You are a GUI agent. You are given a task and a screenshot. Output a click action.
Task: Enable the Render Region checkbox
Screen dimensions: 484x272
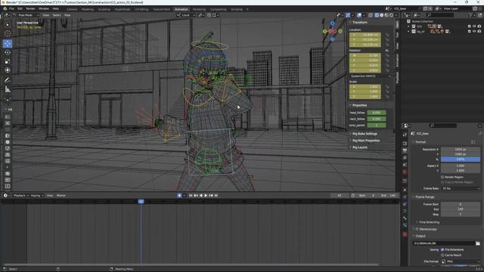coord(442,177)
